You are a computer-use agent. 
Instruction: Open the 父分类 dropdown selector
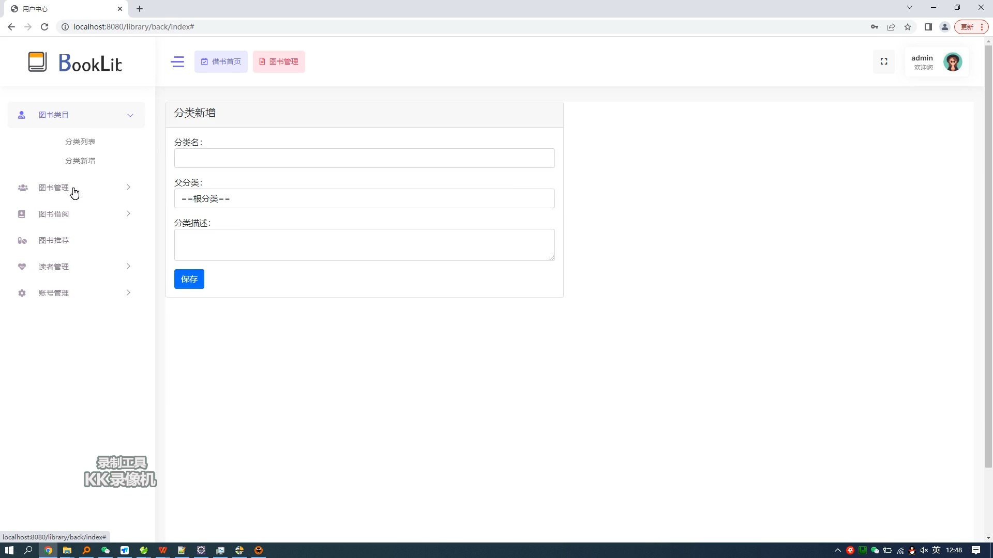[x=364, y=199]
